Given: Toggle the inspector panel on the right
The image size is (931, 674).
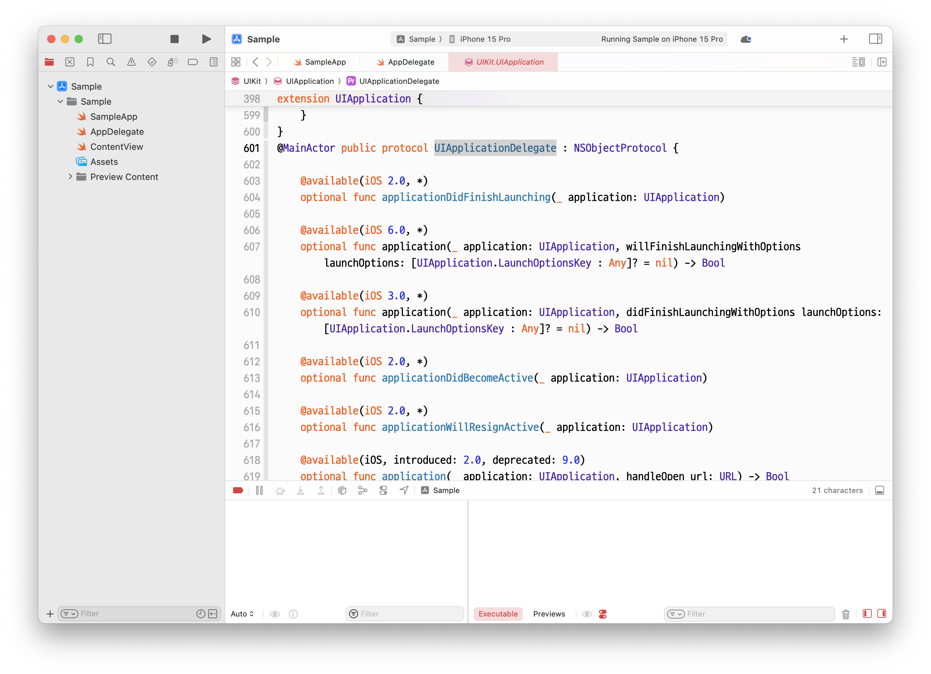Looking at the screenshot, I should 875,39.
